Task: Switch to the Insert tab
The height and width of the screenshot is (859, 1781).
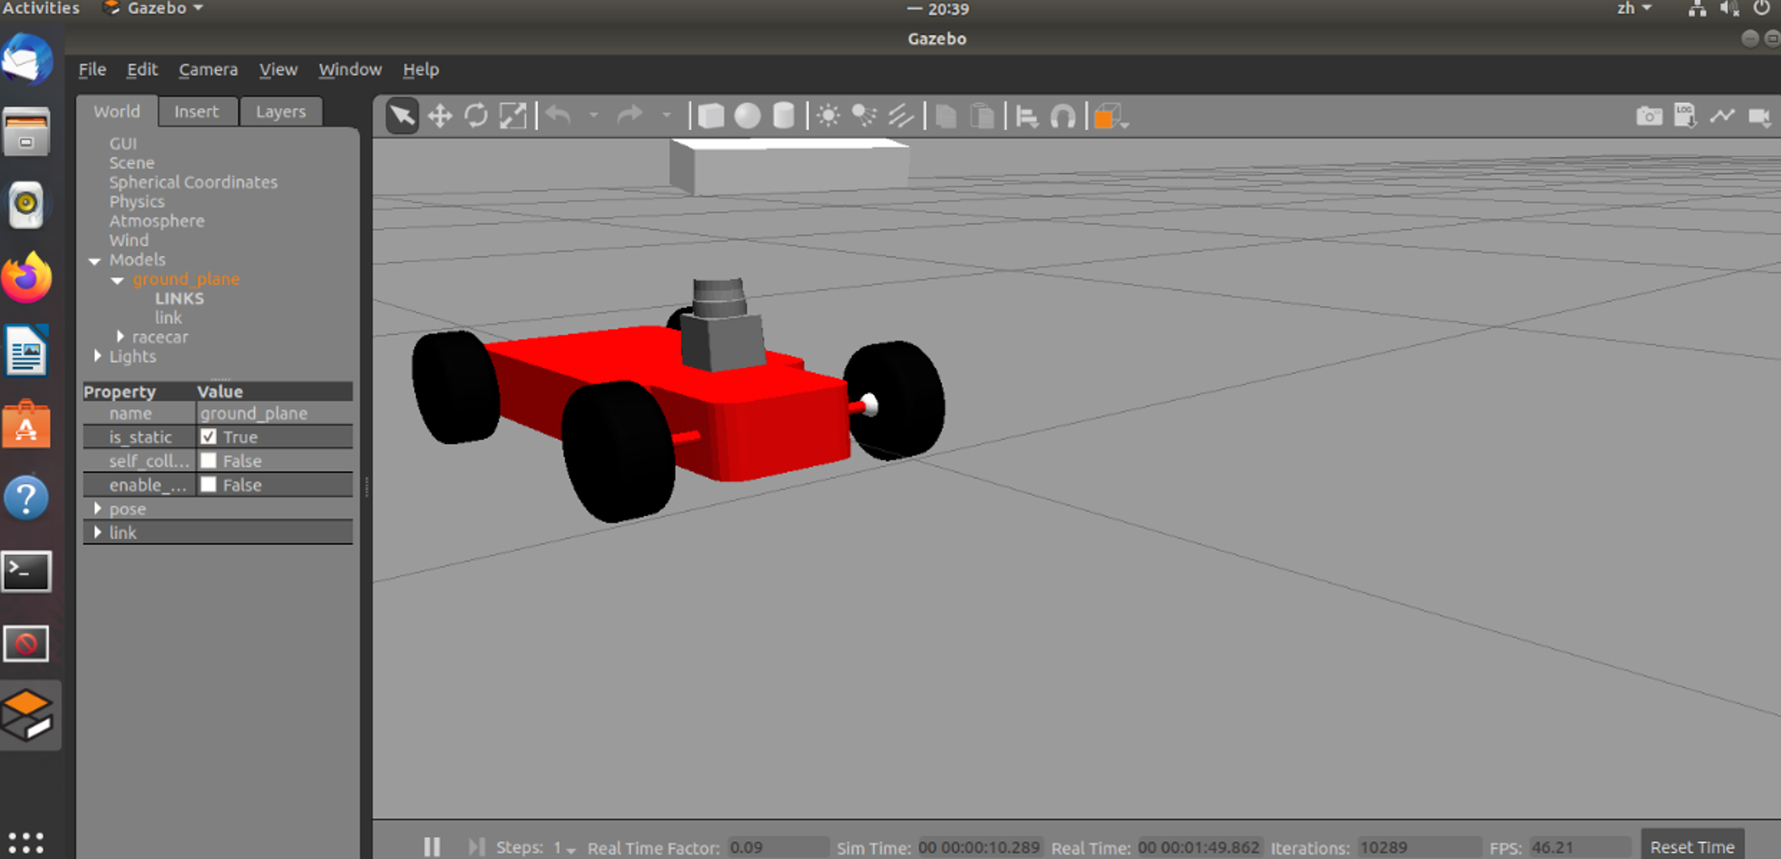Action: tap(197, 111)
